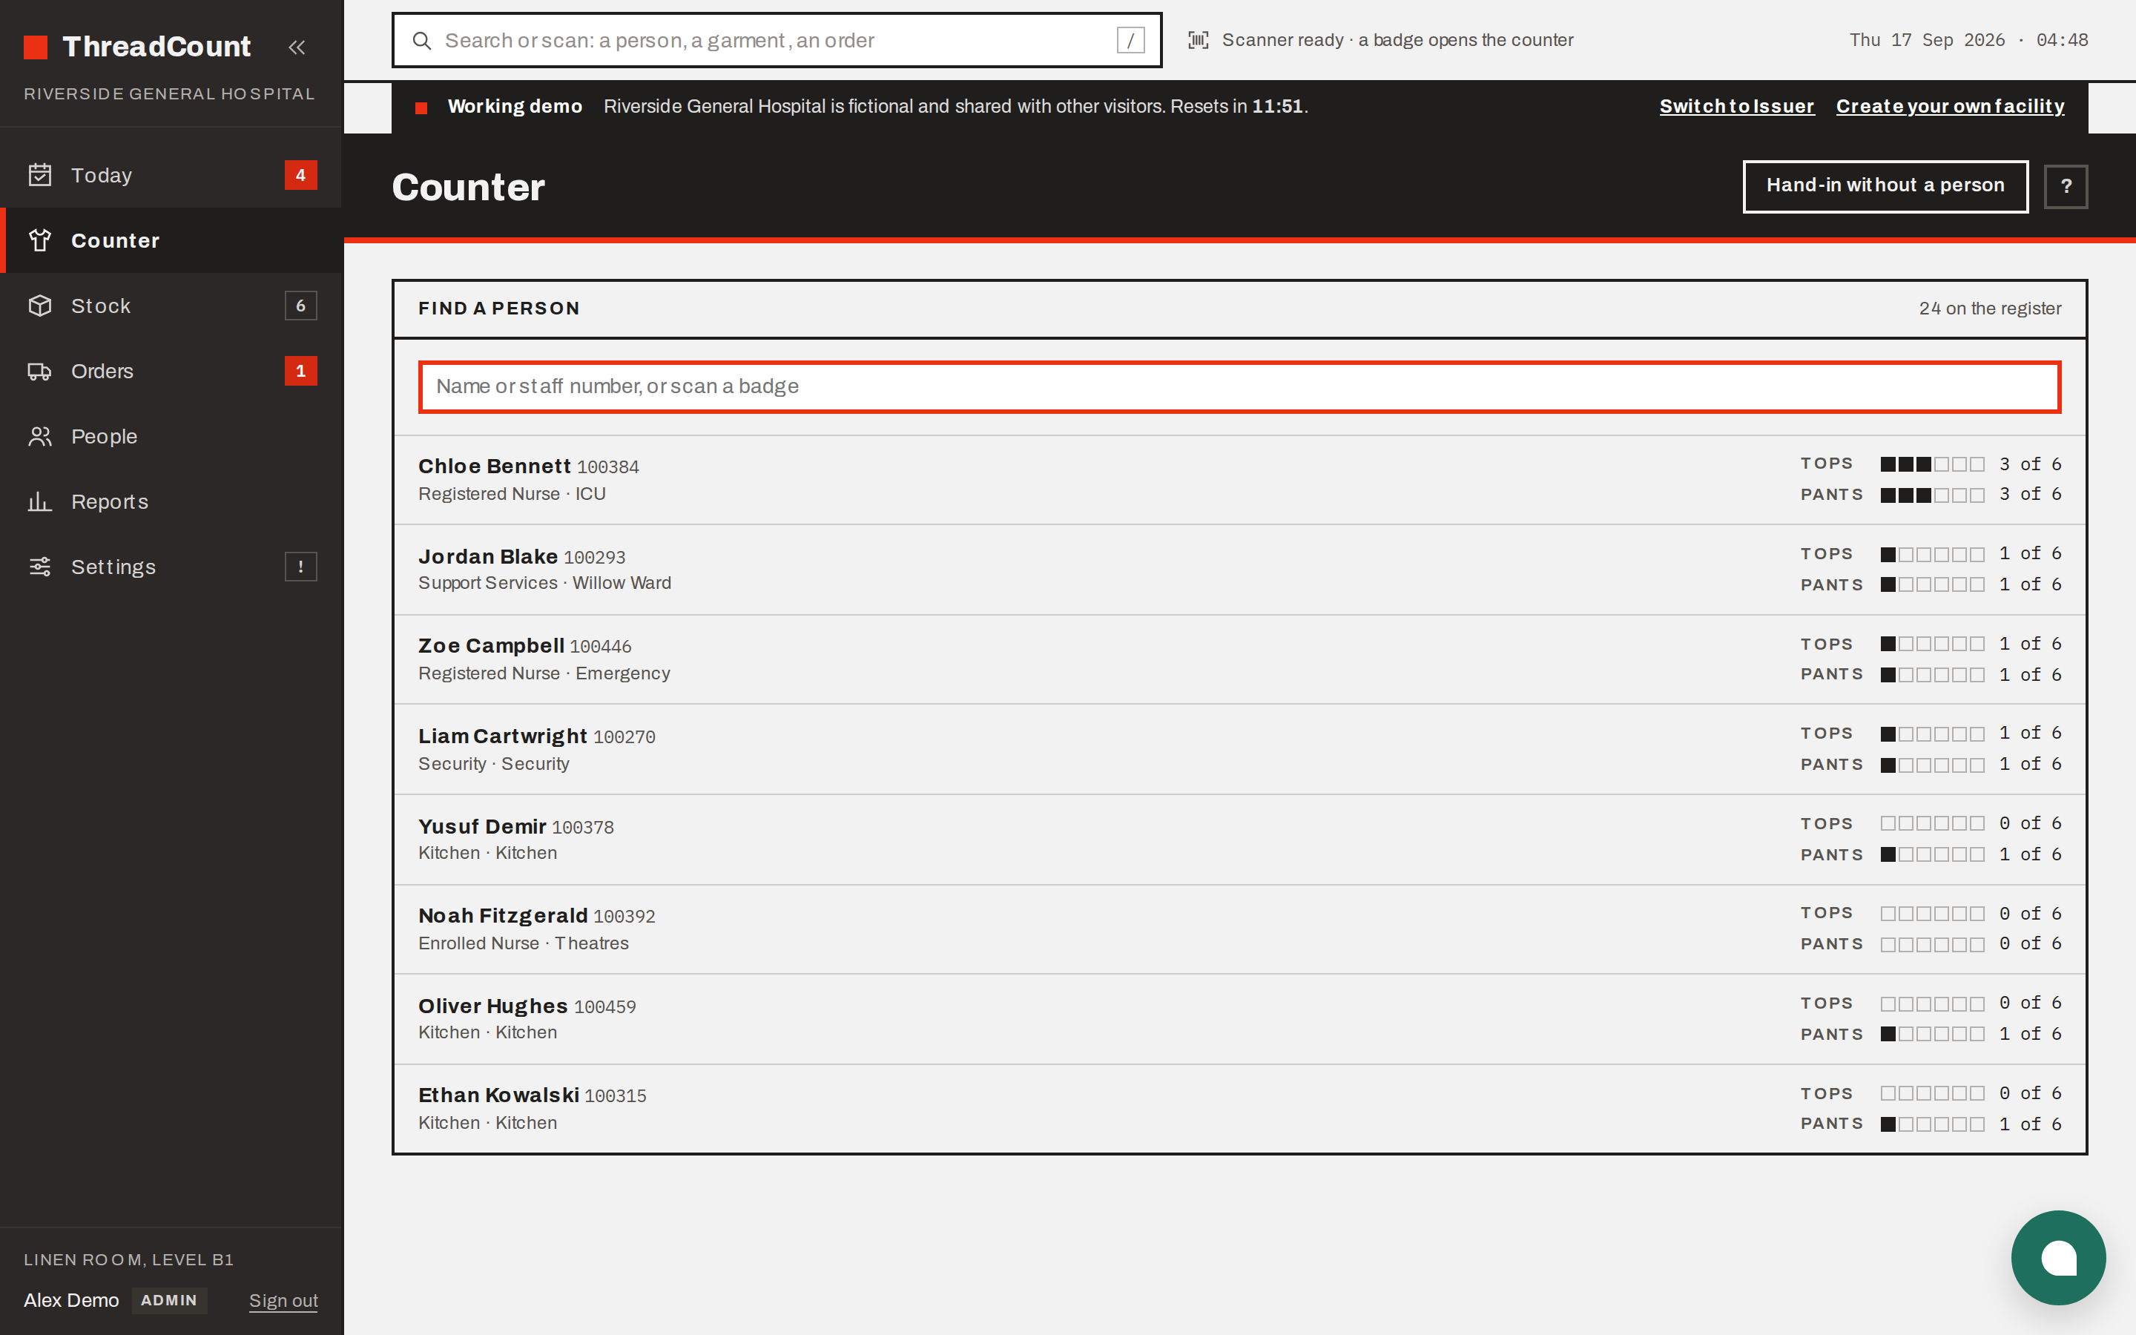Open Ethan Kowalski's record

click(x=1239, y=1109)
